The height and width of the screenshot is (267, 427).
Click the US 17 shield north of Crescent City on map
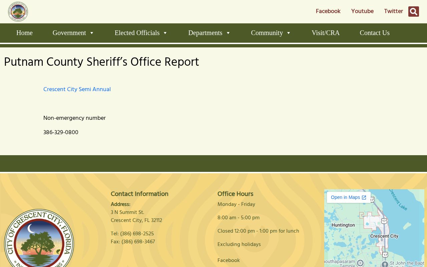[384, 221]
